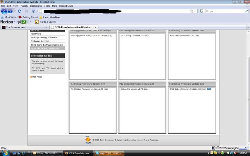Open the address bar history dropdown arrow

click(x=196, y=11)
